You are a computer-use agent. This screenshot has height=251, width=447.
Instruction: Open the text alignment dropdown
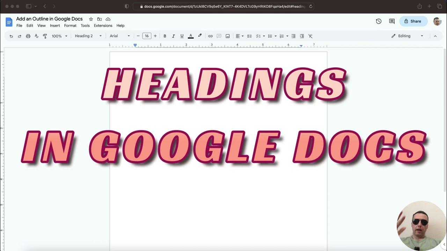tap(239, 36)
